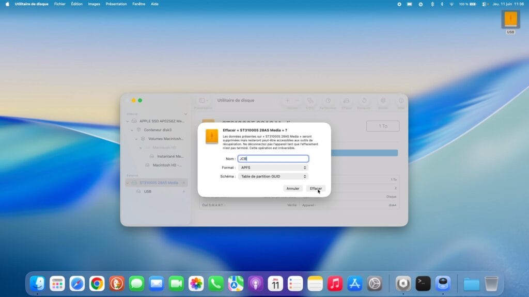Open the Phone app from the Dock
Screen dimensions: 529x297
(216, 284)
